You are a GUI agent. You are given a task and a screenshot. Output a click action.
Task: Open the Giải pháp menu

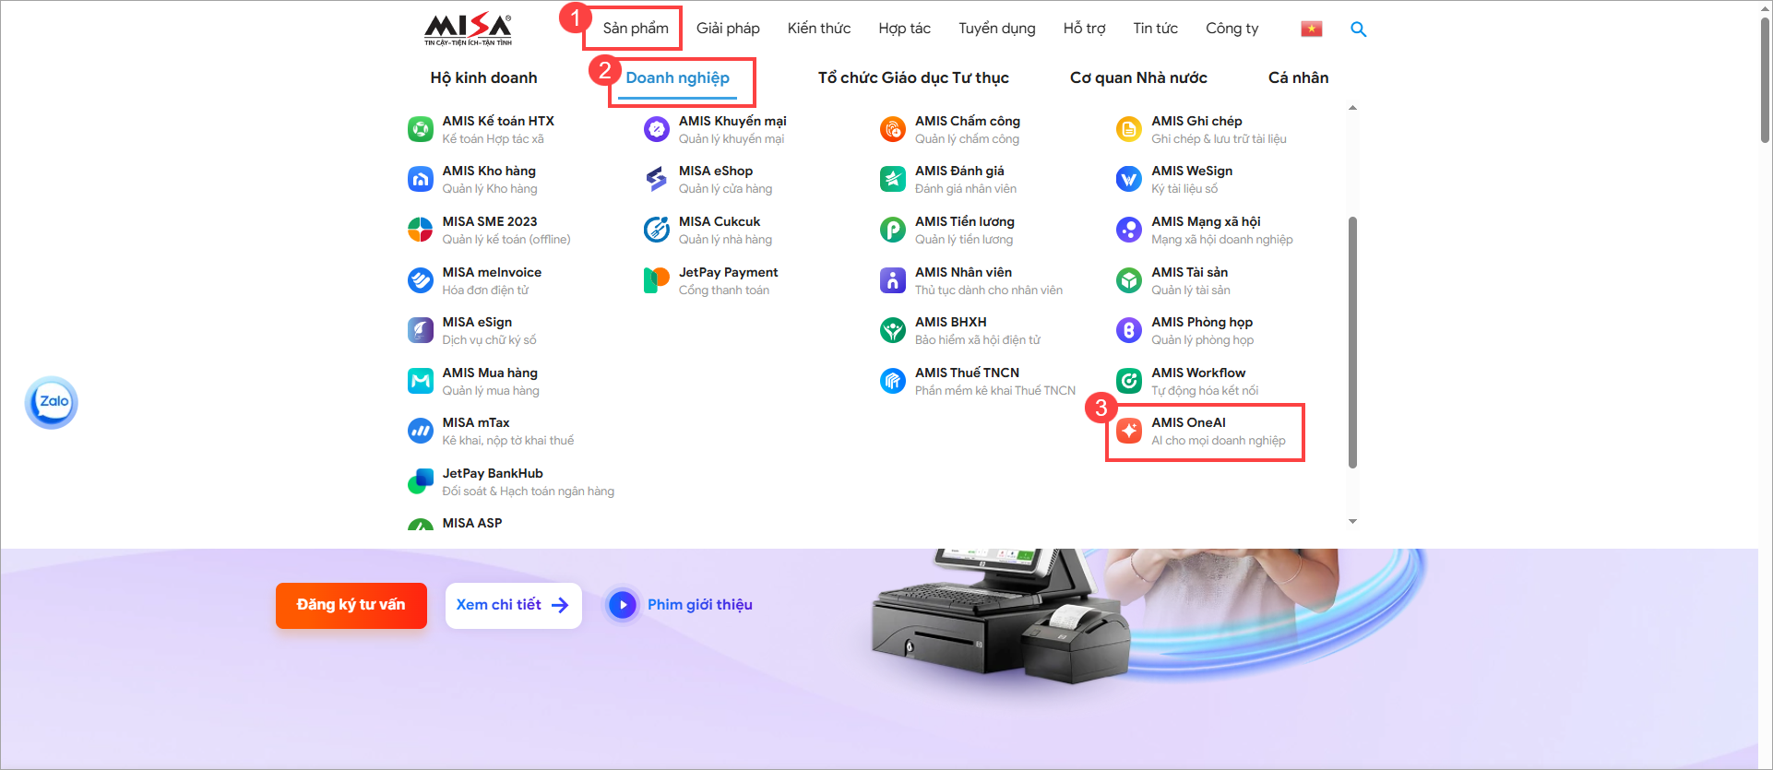coord(728,29)
